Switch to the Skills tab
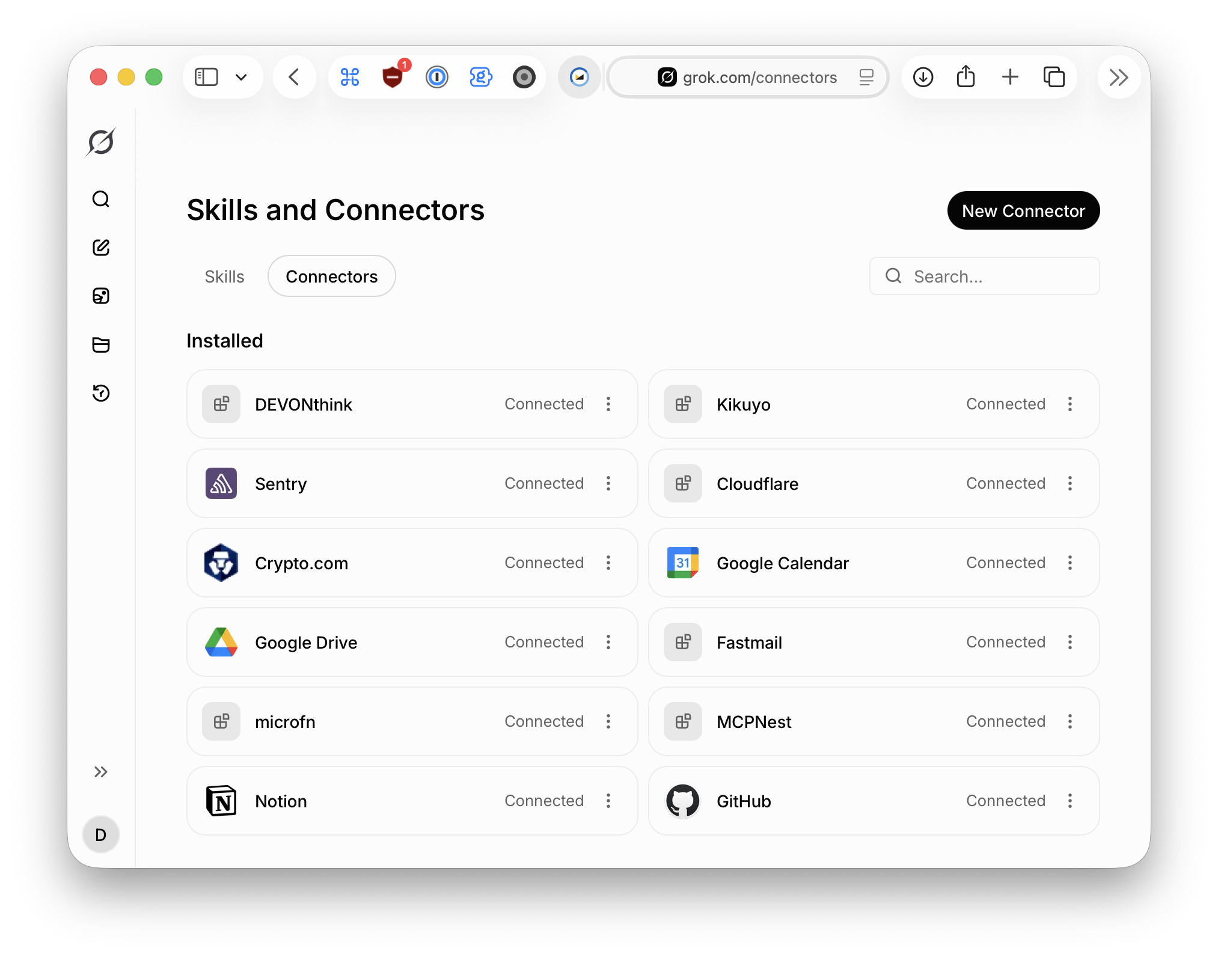The height and width of the screenshot is (957, 1218). point(224,277)
